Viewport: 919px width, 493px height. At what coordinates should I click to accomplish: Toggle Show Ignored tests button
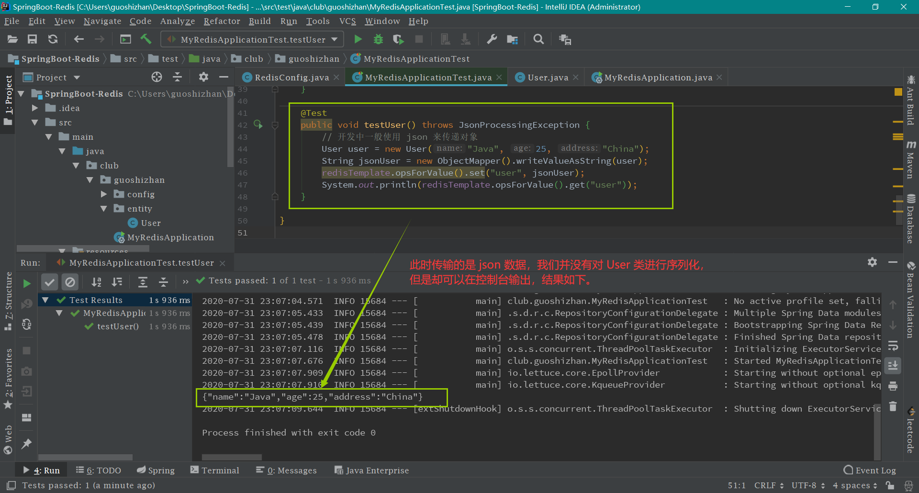[70, 282]
